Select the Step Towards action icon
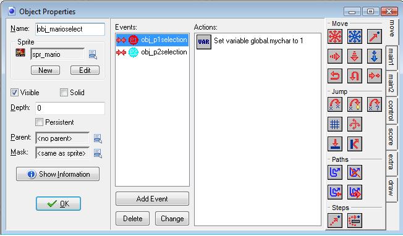403x236 pixels. (335, 221)
